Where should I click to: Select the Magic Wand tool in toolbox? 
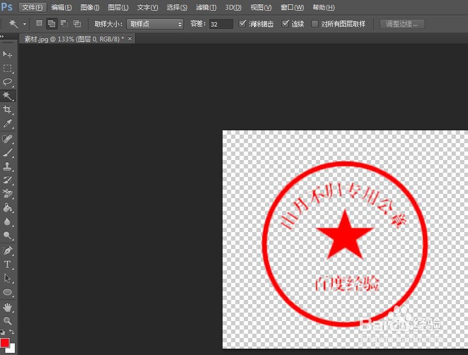7,96
